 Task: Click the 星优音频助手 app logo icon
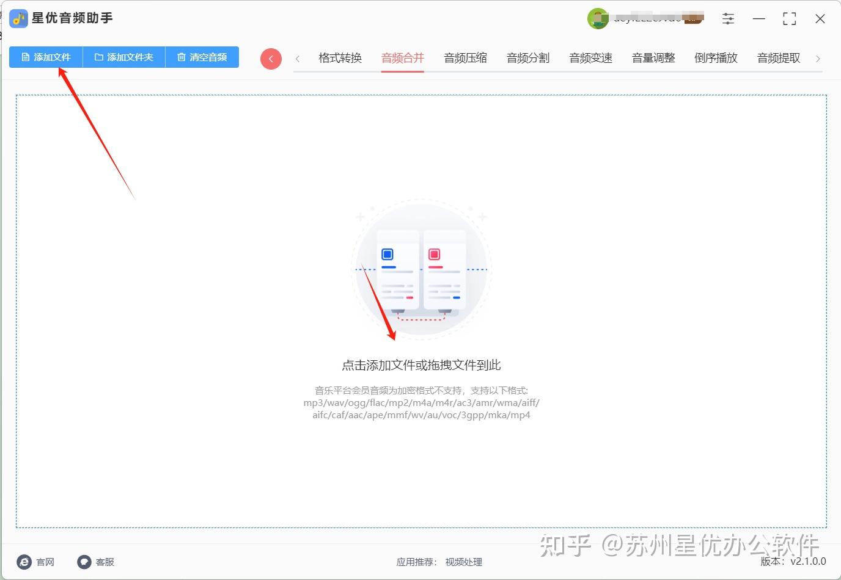pos(19,18)
